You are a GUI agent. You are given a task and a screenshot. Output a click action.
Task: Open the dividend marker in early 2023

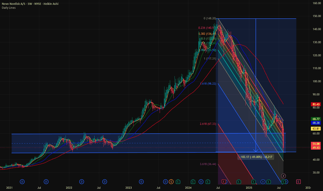tap(141, 182)
